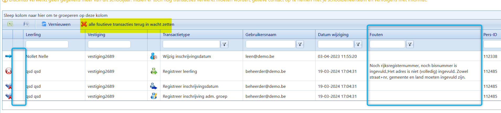The image size is (501, 113).
Task: Click the Word export icon
Action: pyautogui.click(x=26, y=24)
